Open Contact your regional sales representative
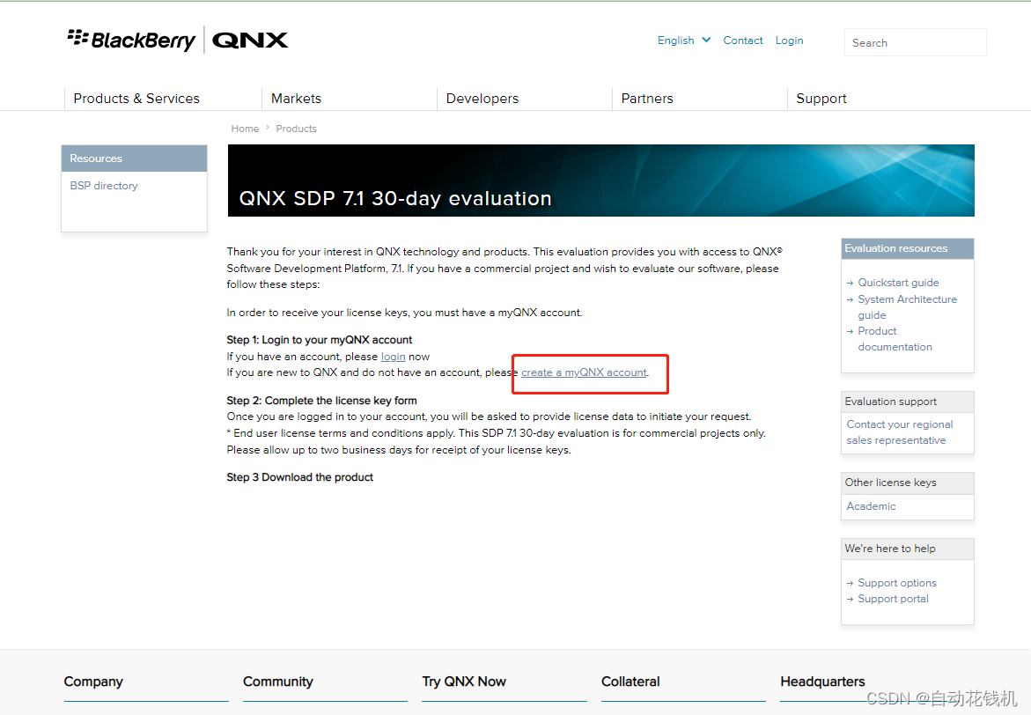 (x=898, y=431)
